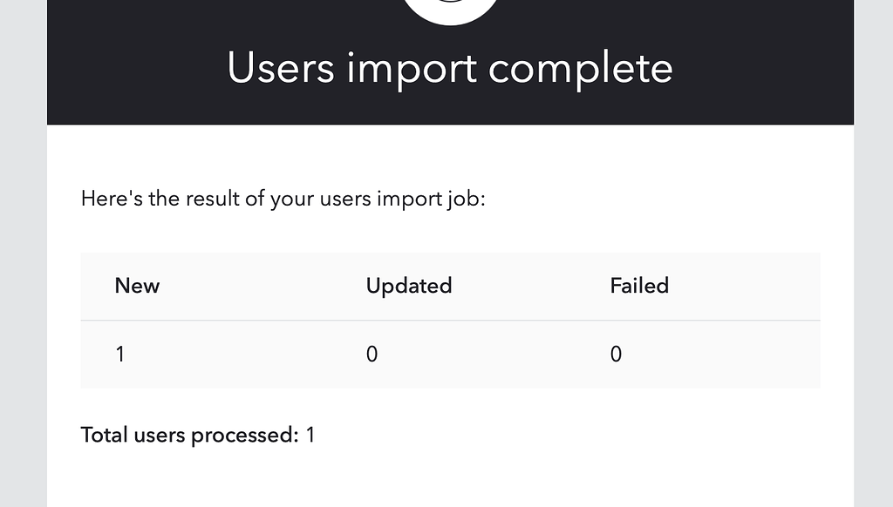Click the count under the Failed column
This screenshot has width=893, height=507.
pos(616,355)
